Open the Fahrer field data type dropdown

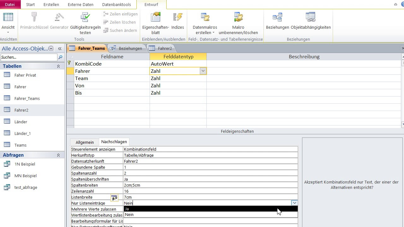click(203, 71)
